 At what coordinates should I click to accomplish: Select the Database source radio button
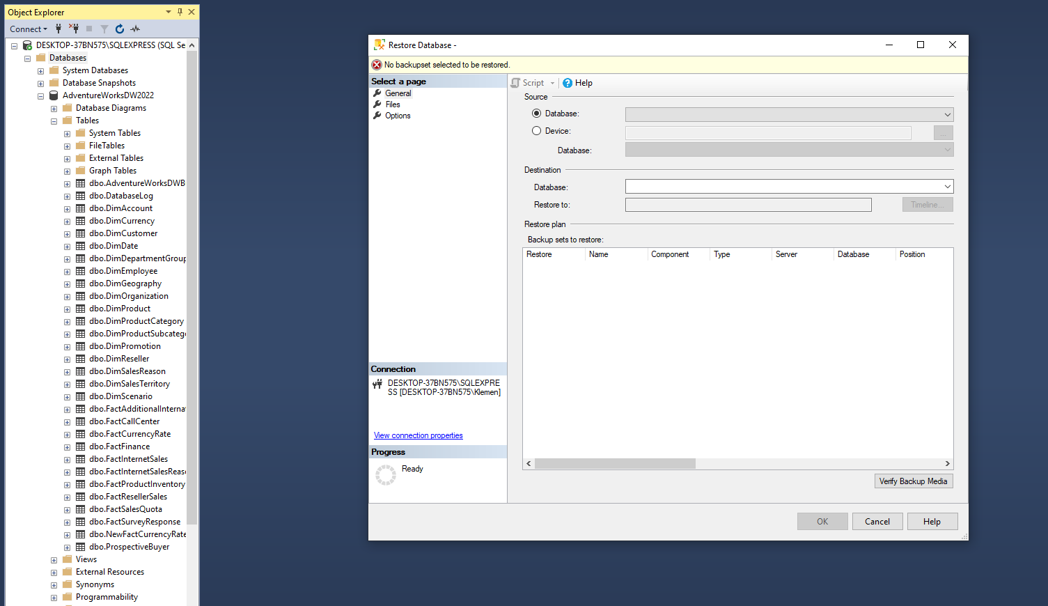click(536, 114)
